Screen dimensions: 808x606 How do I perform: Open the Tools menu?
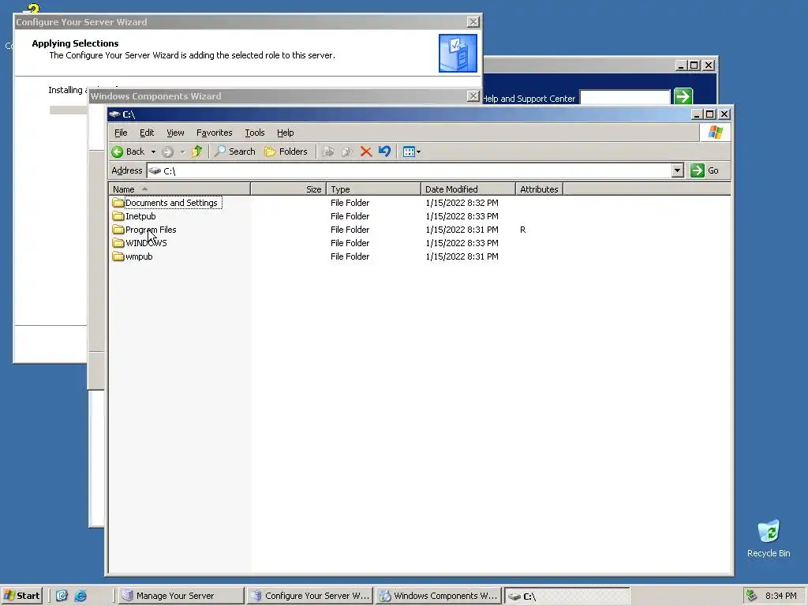255,133
